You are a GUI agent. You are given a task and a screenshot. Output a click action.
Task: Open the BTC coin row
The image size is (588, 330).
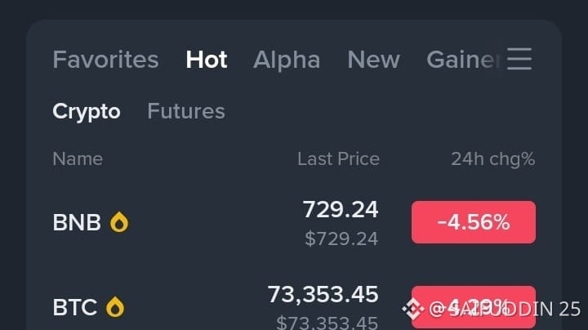click(75, 307)
